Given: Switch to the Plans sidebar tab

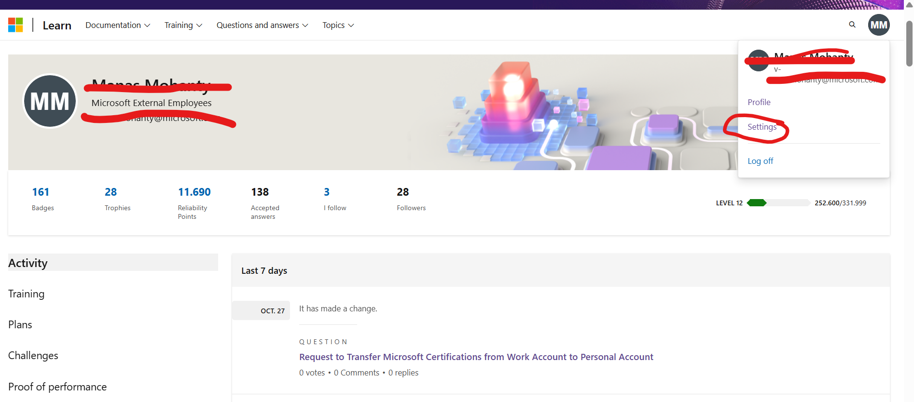Looking at the screenshot, I should 20,324.
